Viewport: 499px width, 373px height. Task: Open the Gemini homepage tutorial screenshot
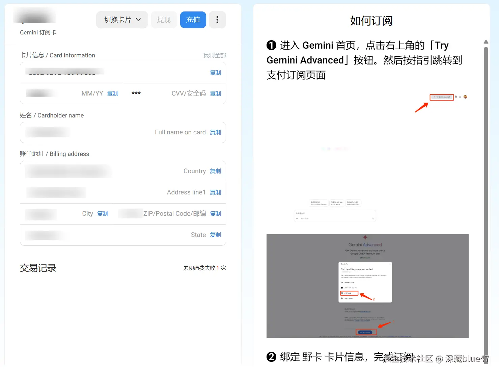pyautogui.click(x=367, y=158)
